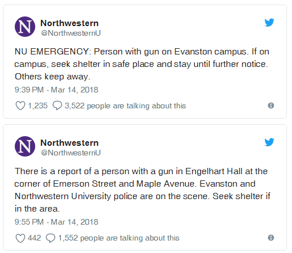Open @NorthwesternU handle in the second tweet
This screenshot has height=253, width=292.
pos(71,153)
